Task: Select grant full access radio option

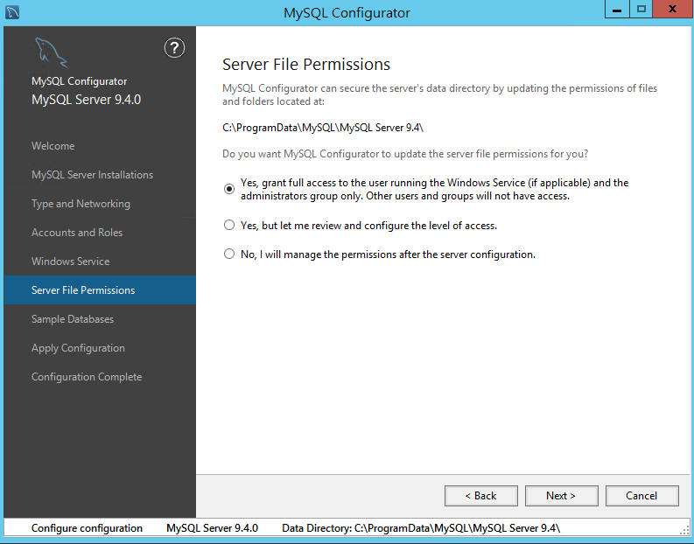Action: pyautogui.click(x=228, y=189)
